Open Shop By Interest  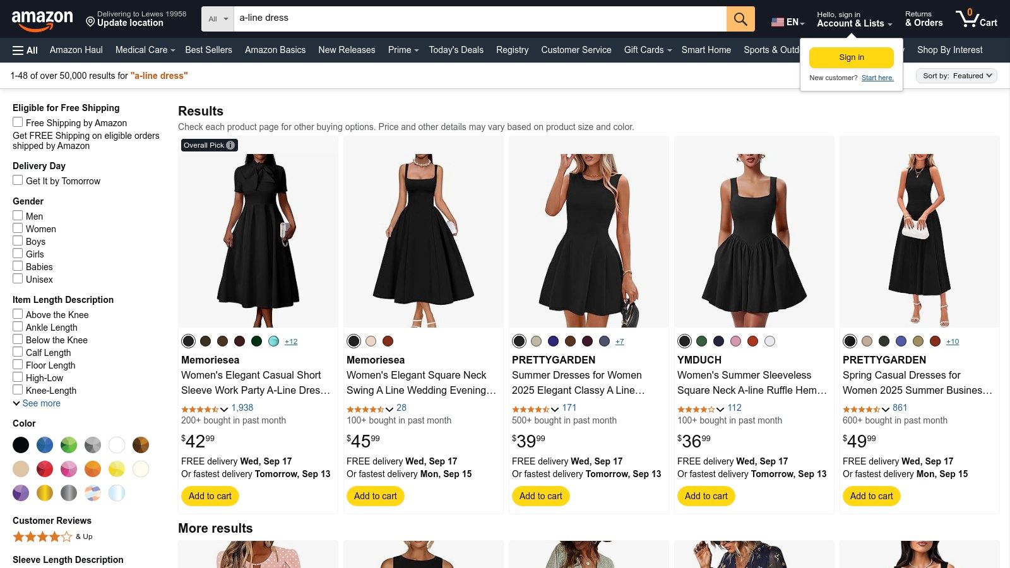click(949, 50)
